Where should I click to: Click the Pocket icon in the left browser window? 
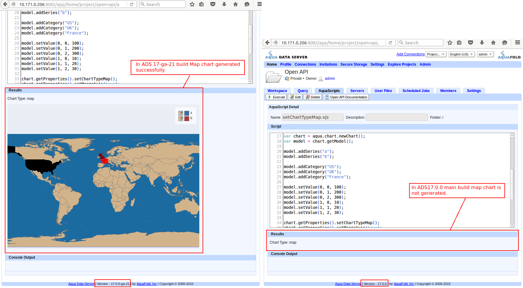pos(213,4)
